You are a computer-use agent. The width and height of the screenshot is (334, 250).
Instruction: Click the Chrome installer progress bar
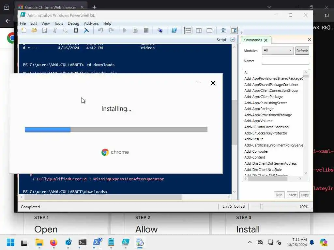(116, 130)
